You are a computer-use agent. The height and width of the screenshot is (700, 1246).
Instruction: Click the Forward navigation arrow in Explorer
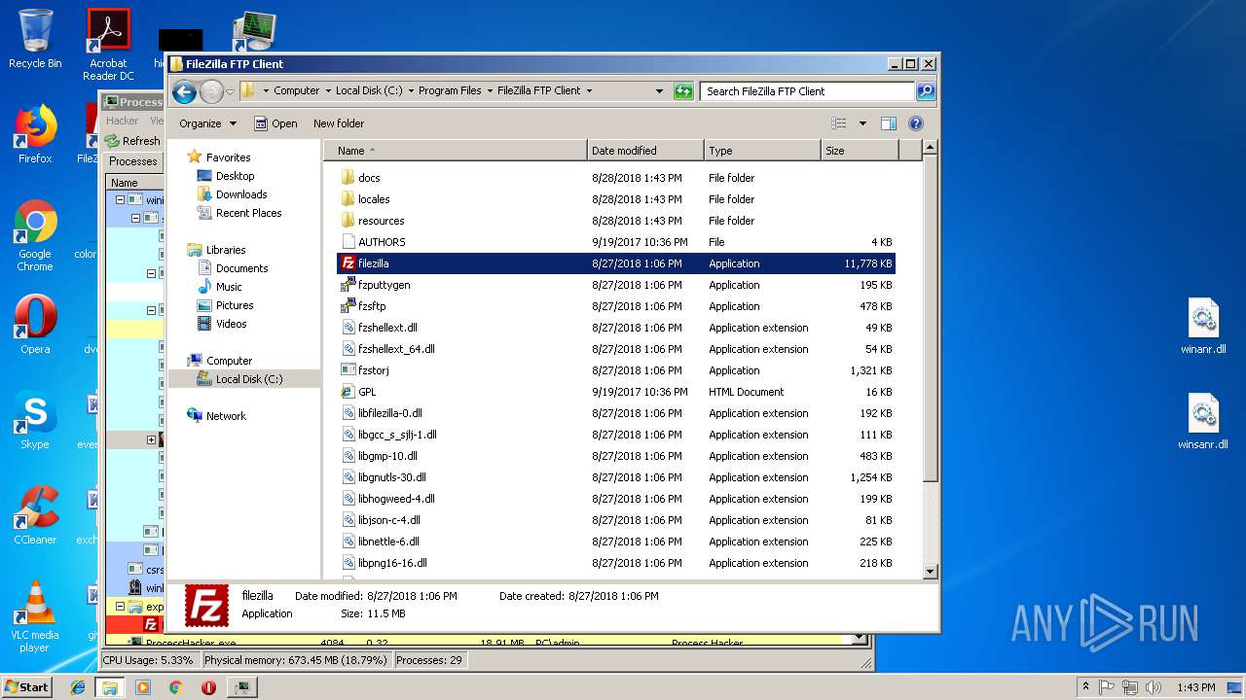coord(211,91)
